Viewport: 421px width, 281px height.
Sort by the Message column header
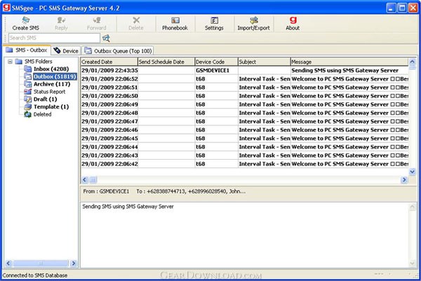[x=349, y=62]
